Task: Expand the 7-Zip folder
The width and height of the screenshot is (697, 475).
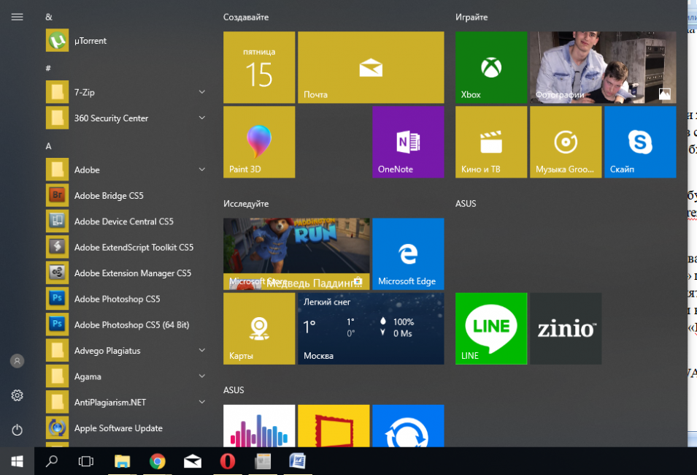Action: [x=126, y=92]
